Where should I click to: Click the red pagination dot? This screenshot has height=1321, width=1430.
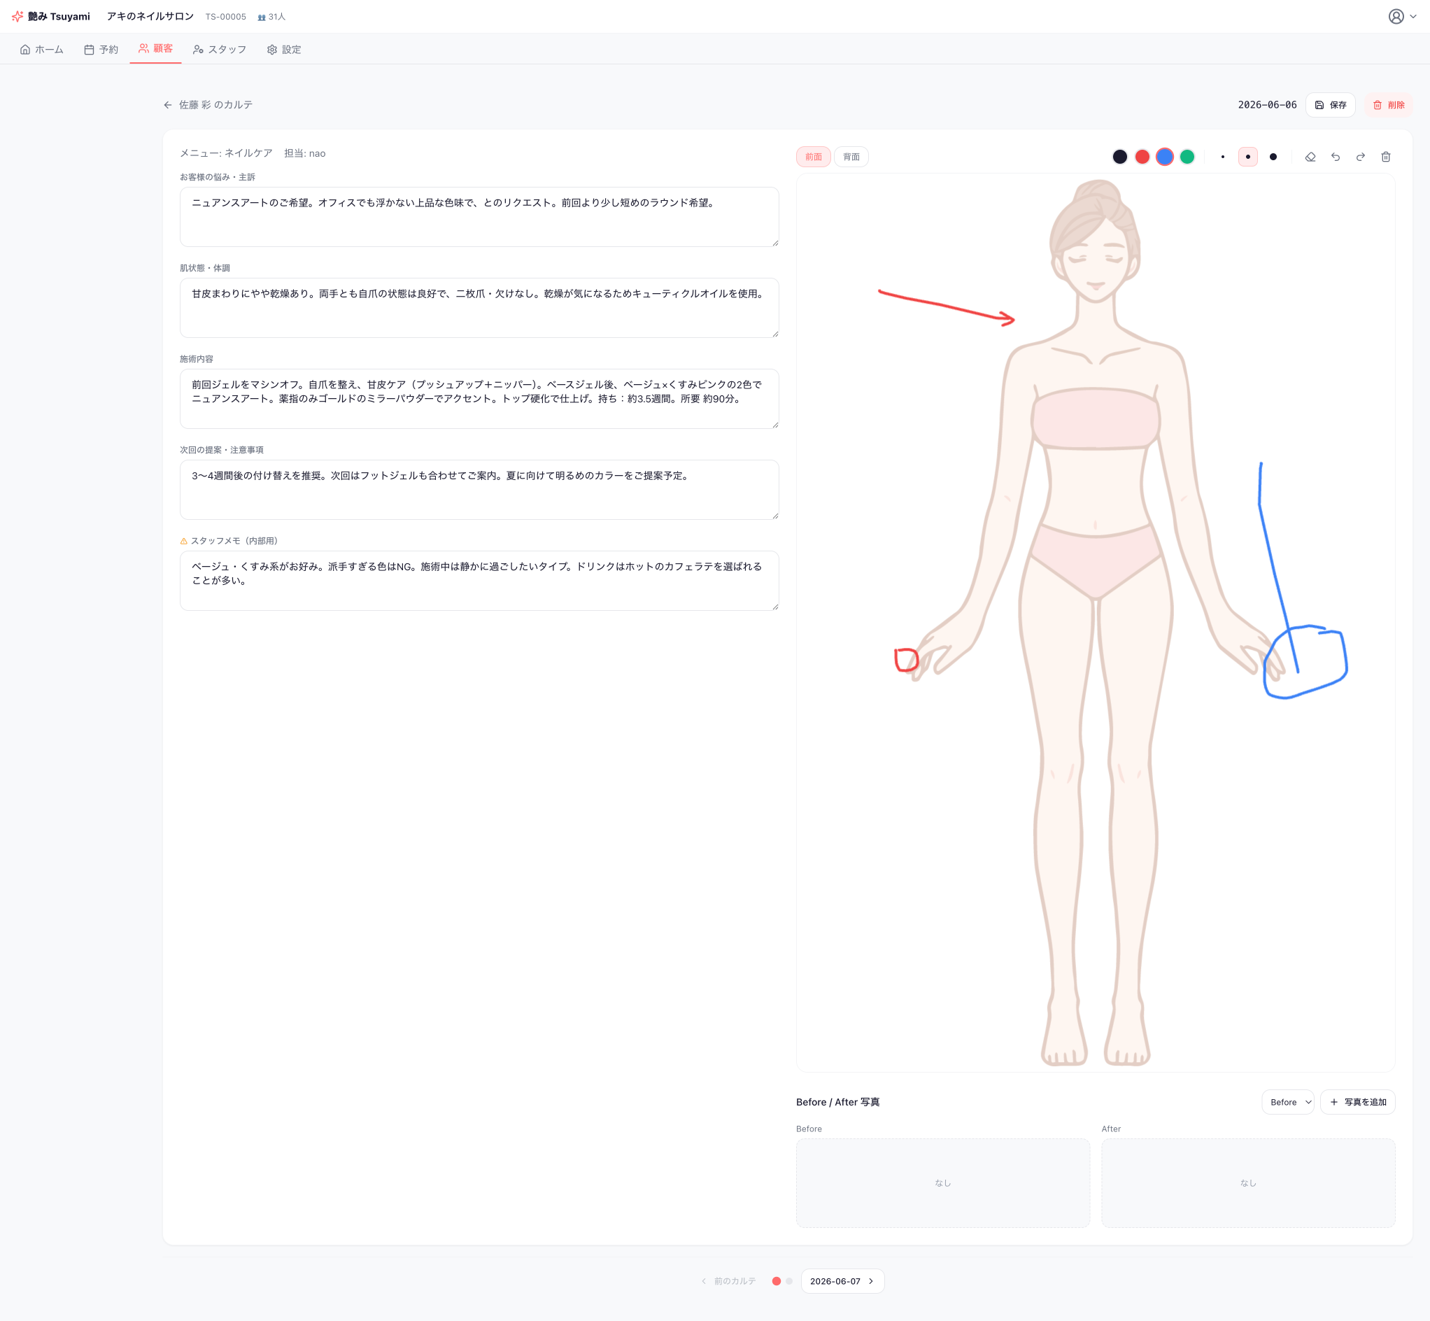(x=776, y=1281)
